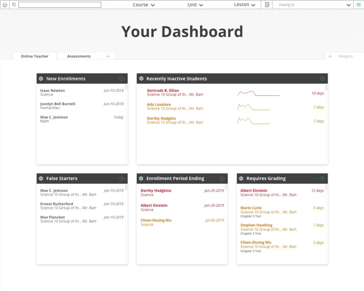
Task: Open Chien-Shuing Wu enrollment ending entry
Action: click(182, 222)
